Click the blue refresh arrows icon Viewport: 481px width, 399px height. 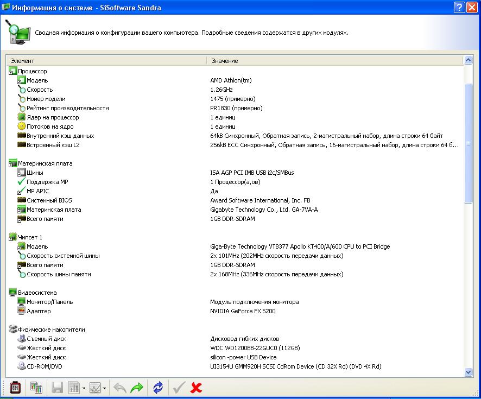pyautogui.click(x=158, y=388)
